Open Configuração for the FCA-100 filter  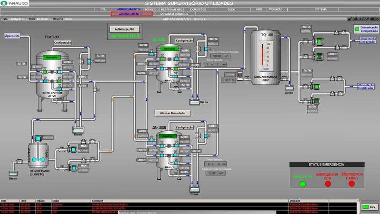coord(63,43)
